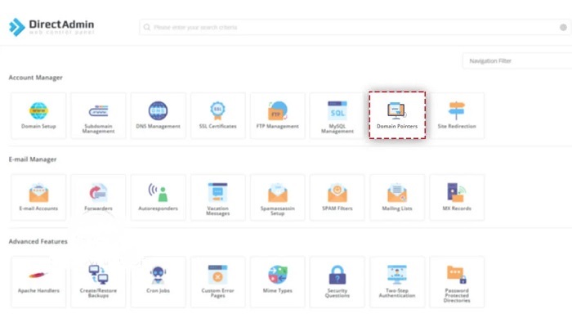Click the Advanced Features heading
Image resolution: width=572 pixels, height=323 pixels.
(38, 241)
